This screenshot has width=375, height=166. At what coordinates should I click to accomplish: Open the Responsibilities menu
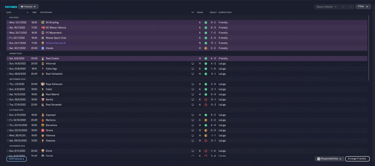(329, 159)
